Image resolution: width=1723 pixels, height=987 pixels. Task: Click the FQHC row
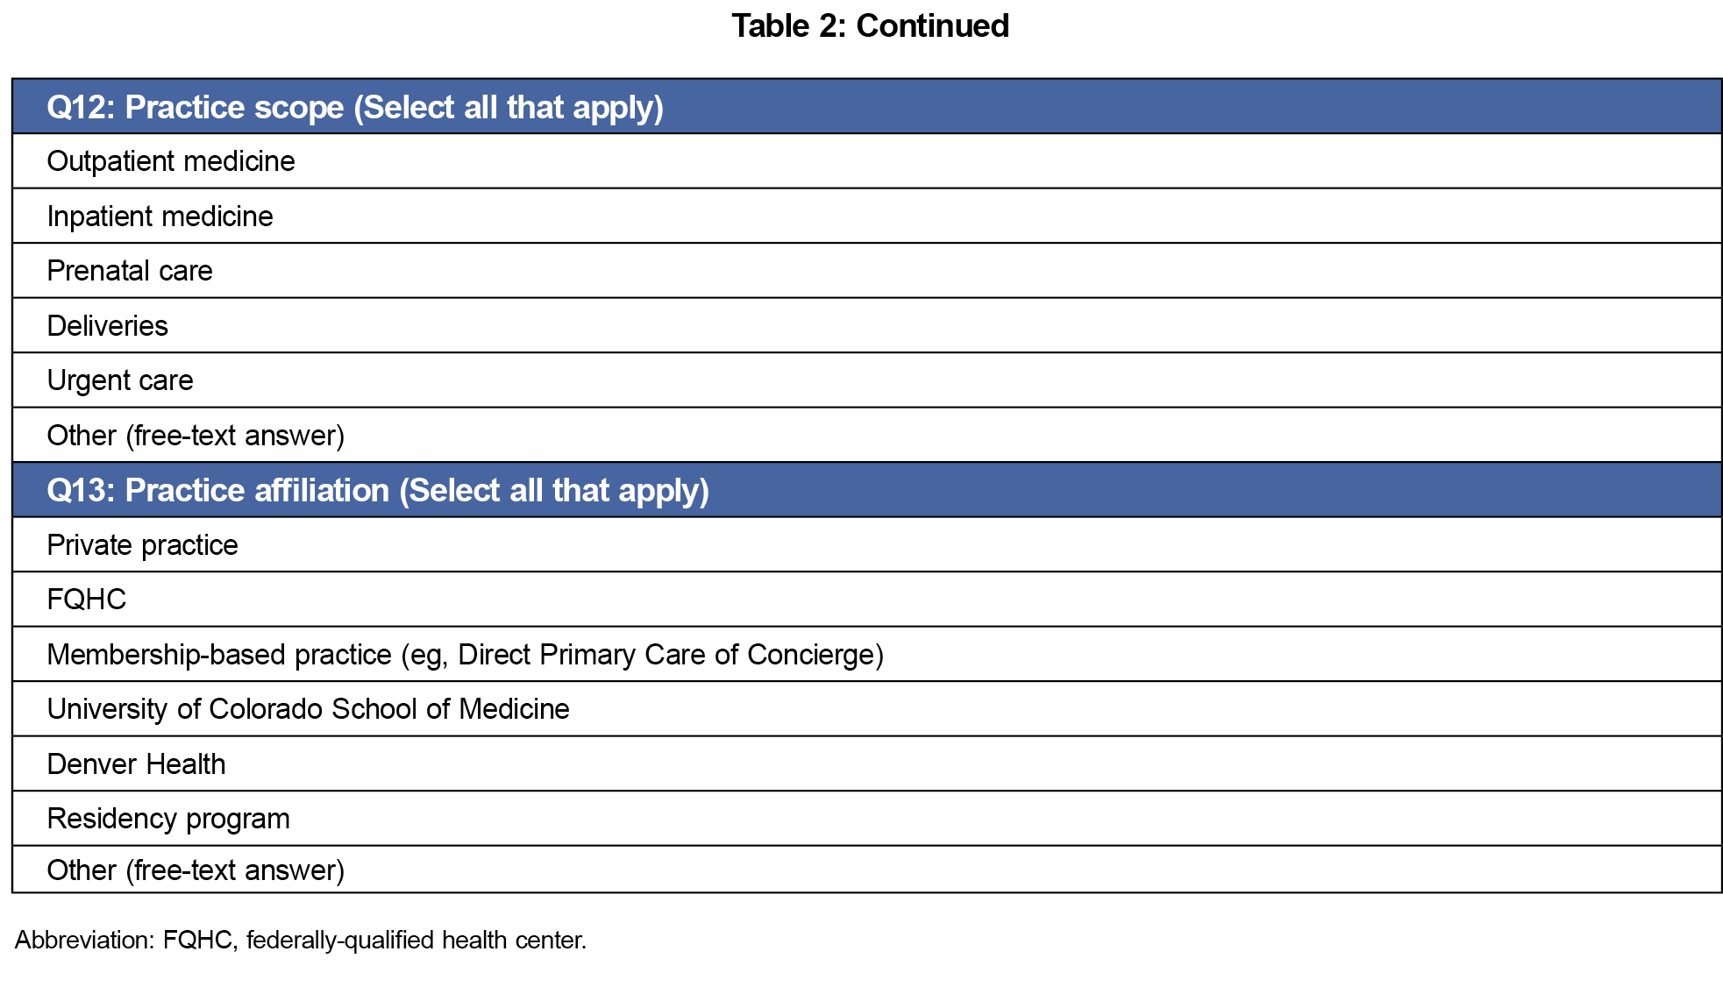[87, 600]
